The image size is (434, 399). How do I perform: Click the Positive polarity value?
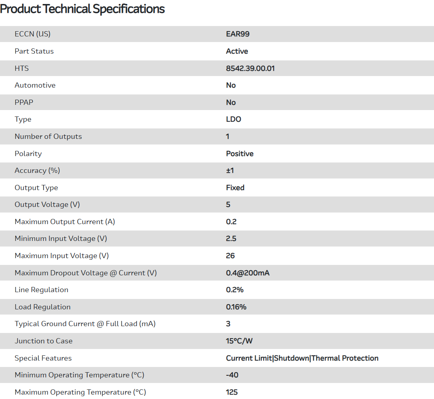click(x=240, y=154)
